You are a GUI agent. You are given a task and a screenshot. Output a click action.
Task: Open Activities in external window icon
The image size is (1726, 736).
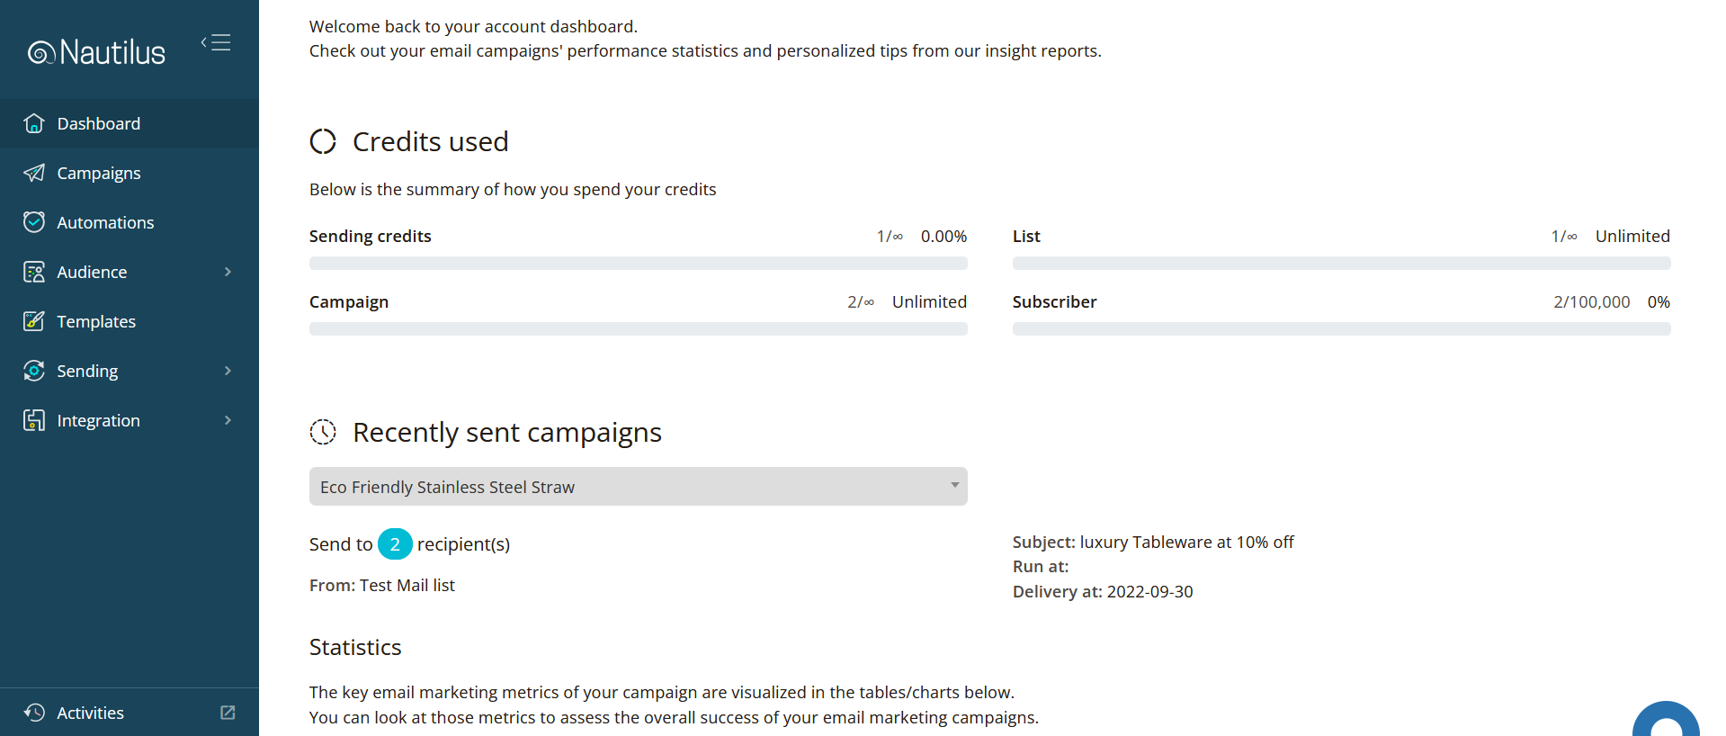point(228,713)
